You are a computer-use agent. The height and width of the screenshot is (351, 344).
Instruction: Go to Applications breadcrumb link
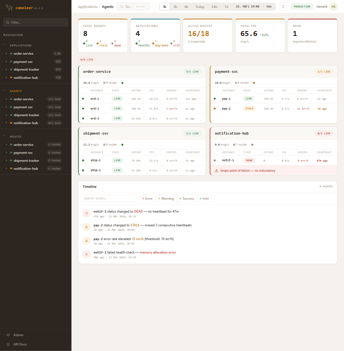pyautogui.click(x=88, y=7)
